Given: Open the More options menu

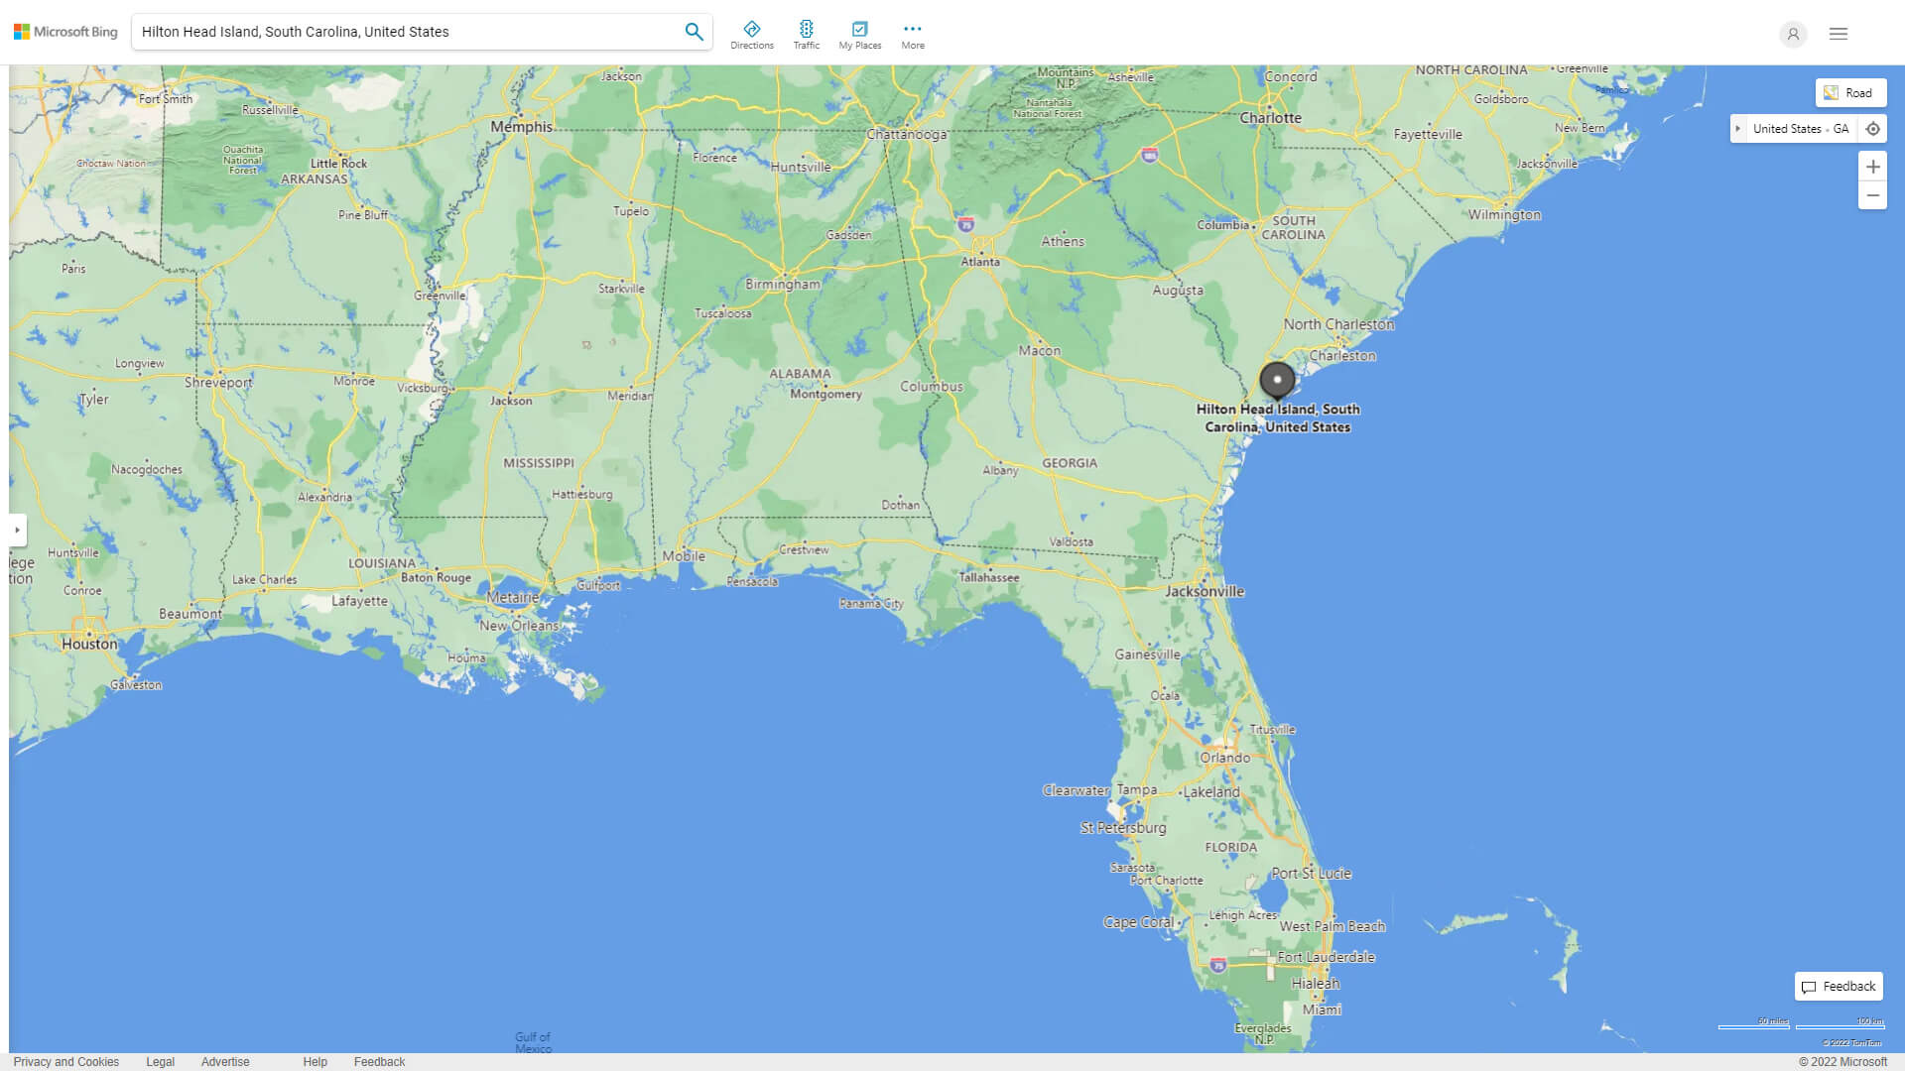Looking at the screenshot, I should [x=912, y=33].
